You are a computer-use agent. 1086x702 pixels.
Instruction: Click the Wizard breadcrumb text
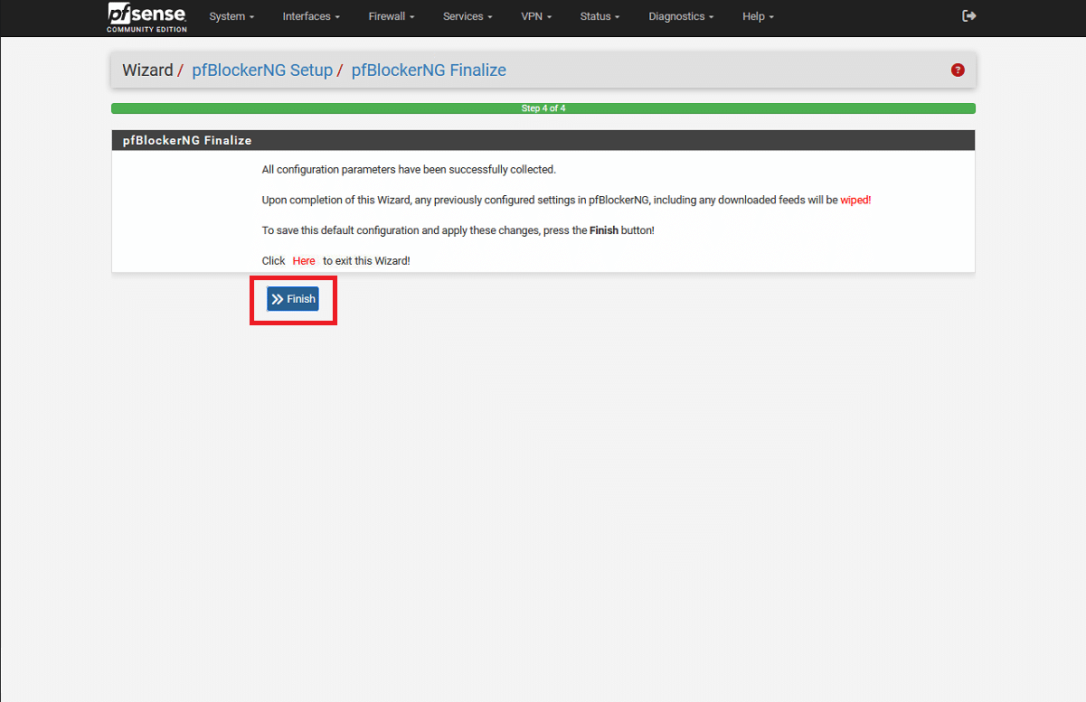point(147,70)
